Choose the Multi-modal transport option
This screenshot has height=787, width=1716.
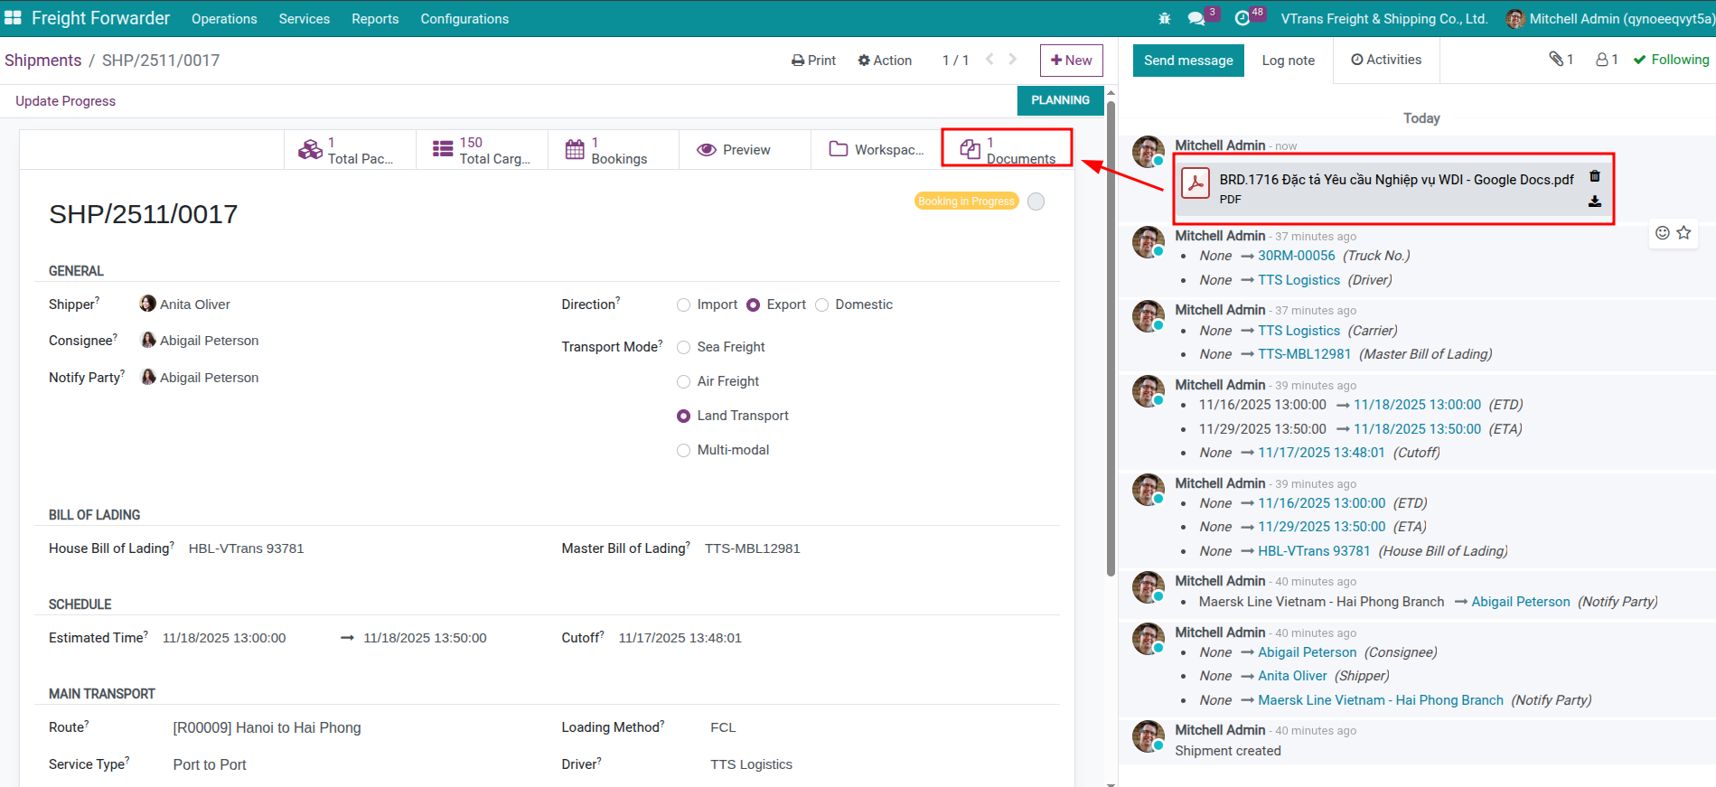[684, 451]
